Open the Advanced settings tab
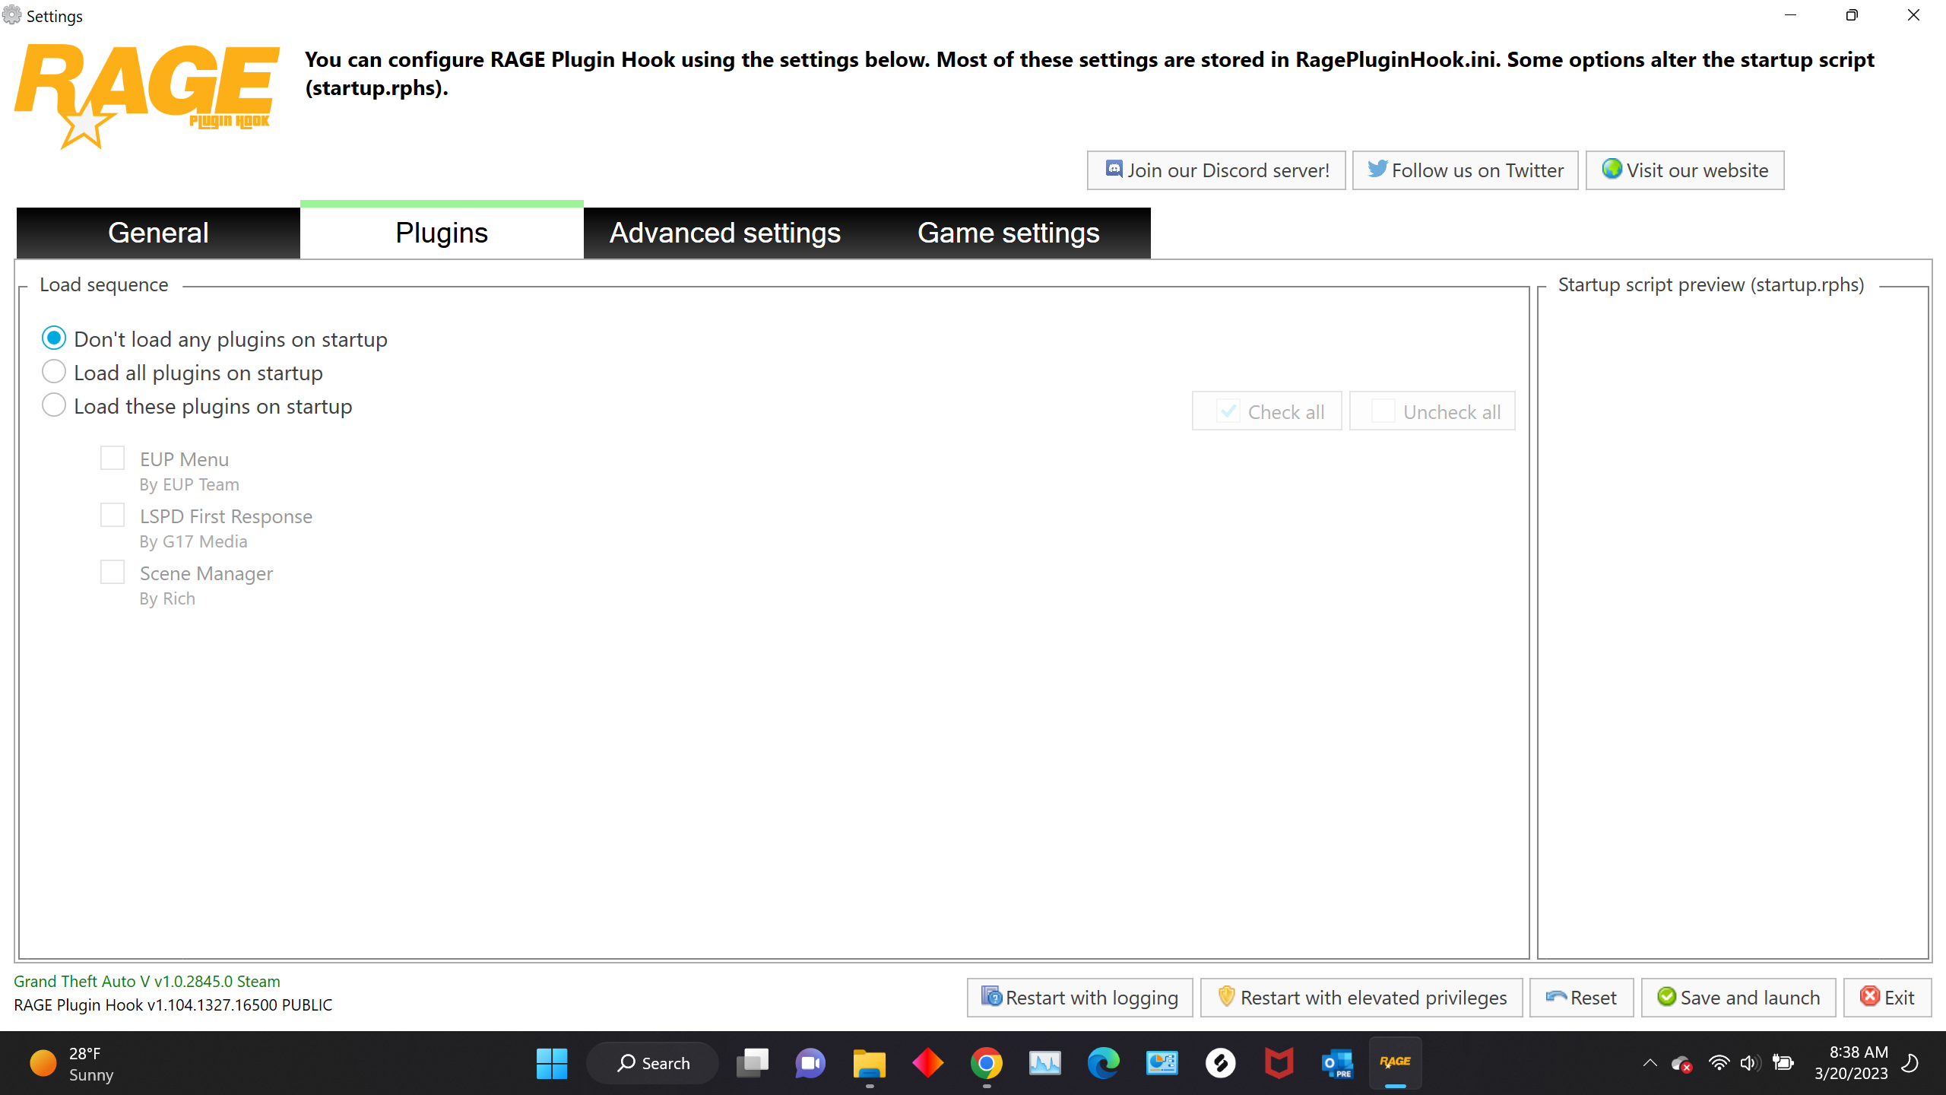 point(724,233)
